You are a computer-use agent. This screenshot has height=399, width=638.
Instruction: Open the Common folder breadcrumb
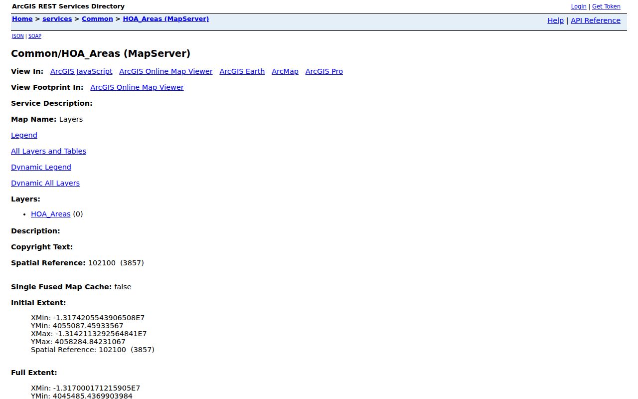click(x=97, y=19)
